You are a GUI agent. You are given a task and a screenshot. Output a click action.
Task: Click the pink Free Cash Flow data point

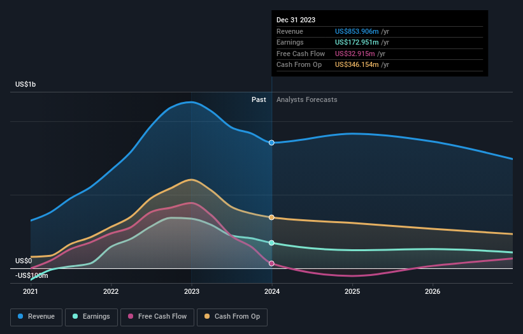coord(271,264)
